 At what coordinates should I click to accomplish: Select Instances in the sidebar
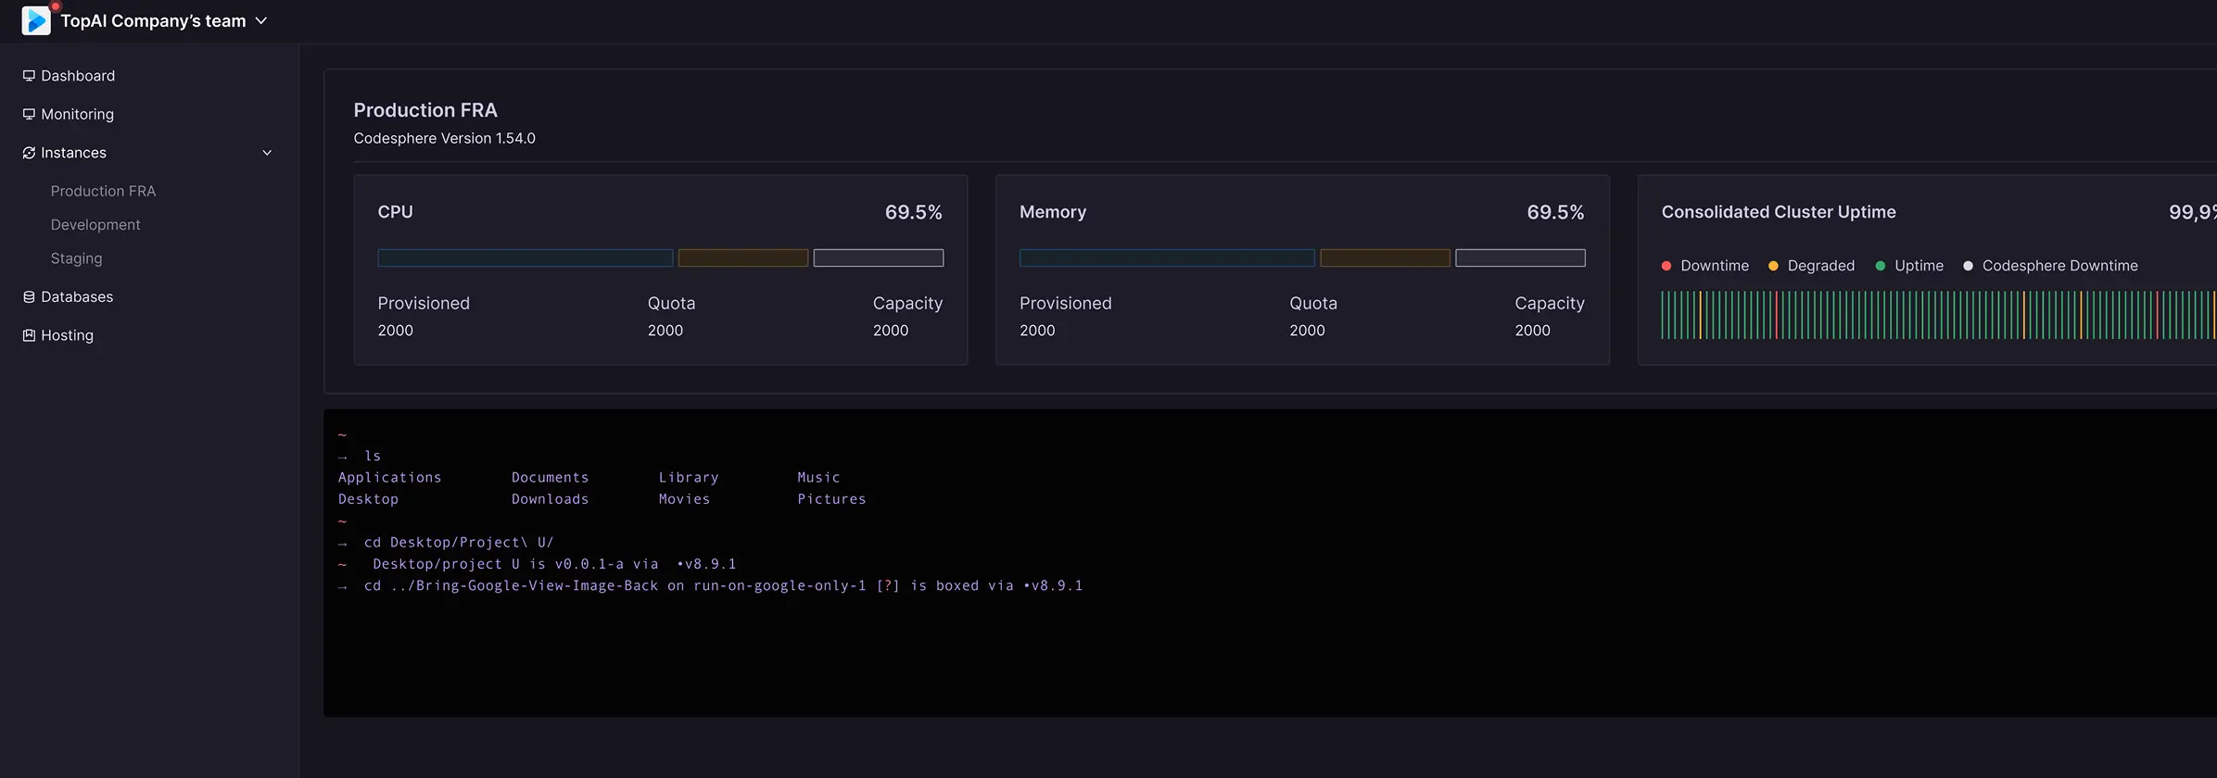[x=73, y=153]
